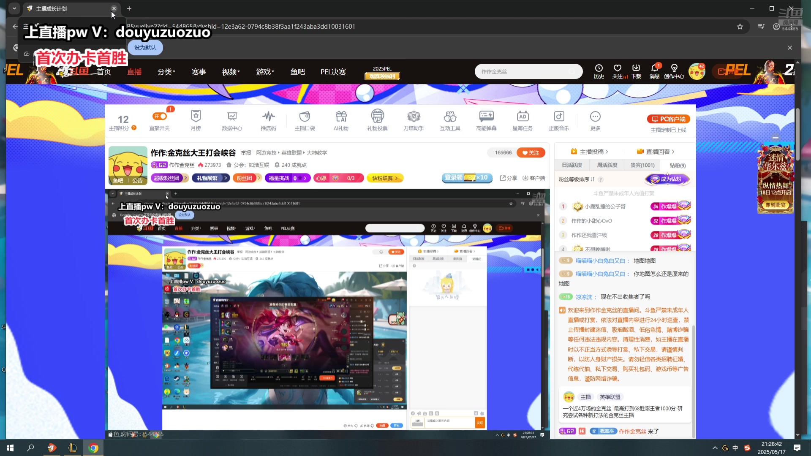The image size is (811, 456).
Task: Click the Pikachu user avatar in header
Action: (x=697, y=71)
